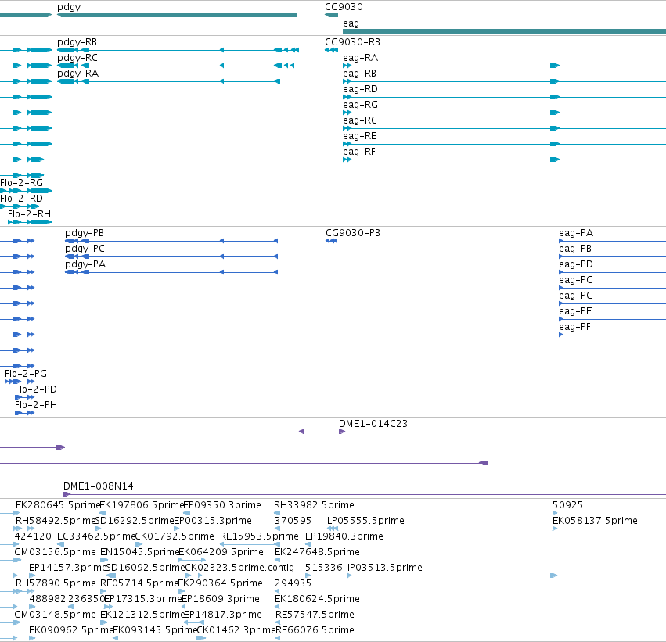
Task: Select the thick pdgy gene bar
Action: (177, 15)
